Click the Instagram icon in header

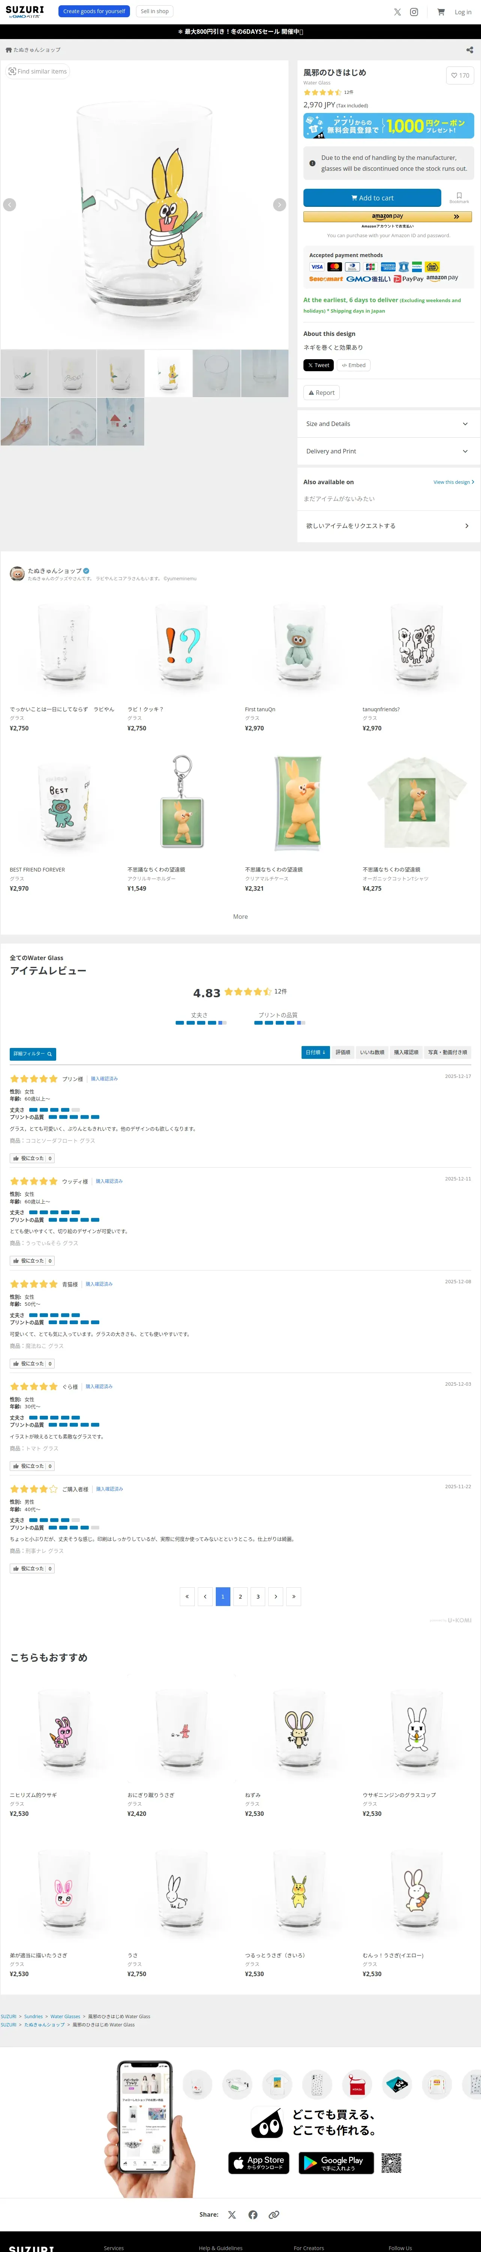[414, 12]
